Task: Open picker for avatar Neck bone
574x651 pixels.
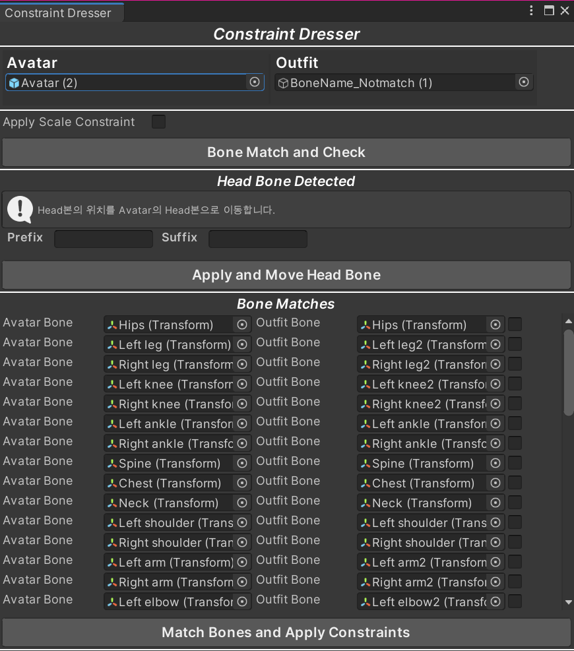Action: click(242, 503)
